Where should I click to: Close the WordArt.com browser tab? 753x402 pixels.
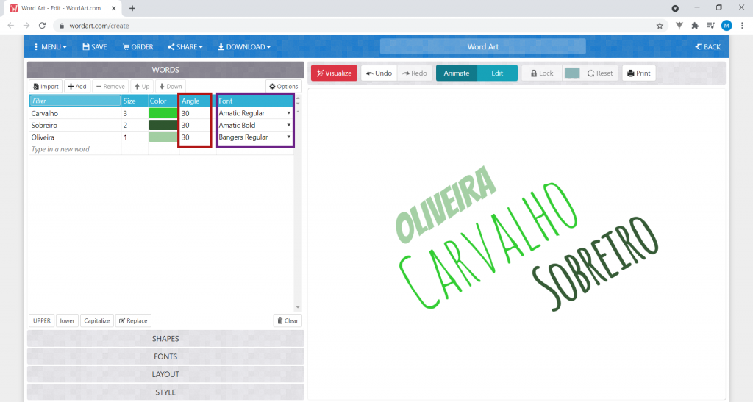pyautogui.click(x=114, y=8)
